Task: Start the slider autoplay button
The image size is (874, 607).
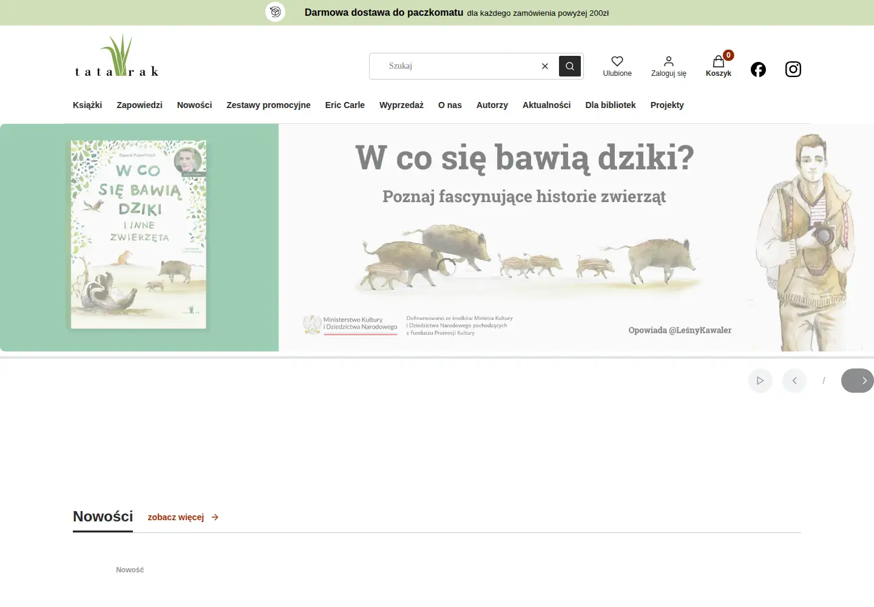Action: coord(760,381)
